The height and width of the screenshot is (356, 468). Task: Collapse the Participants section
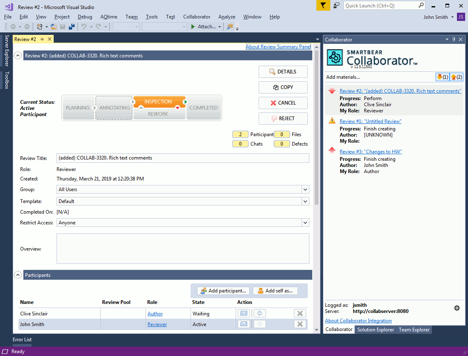click(18, 275)
